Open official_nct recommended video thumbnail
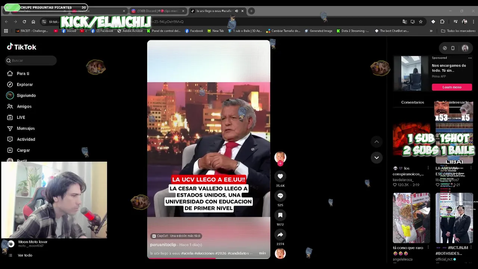478x269 pixels. click(454, 218)
